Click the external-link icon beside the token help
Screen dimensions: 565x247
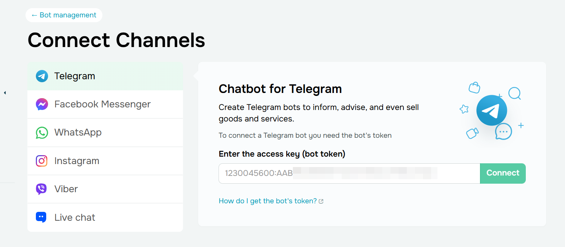tap(321, 201)
